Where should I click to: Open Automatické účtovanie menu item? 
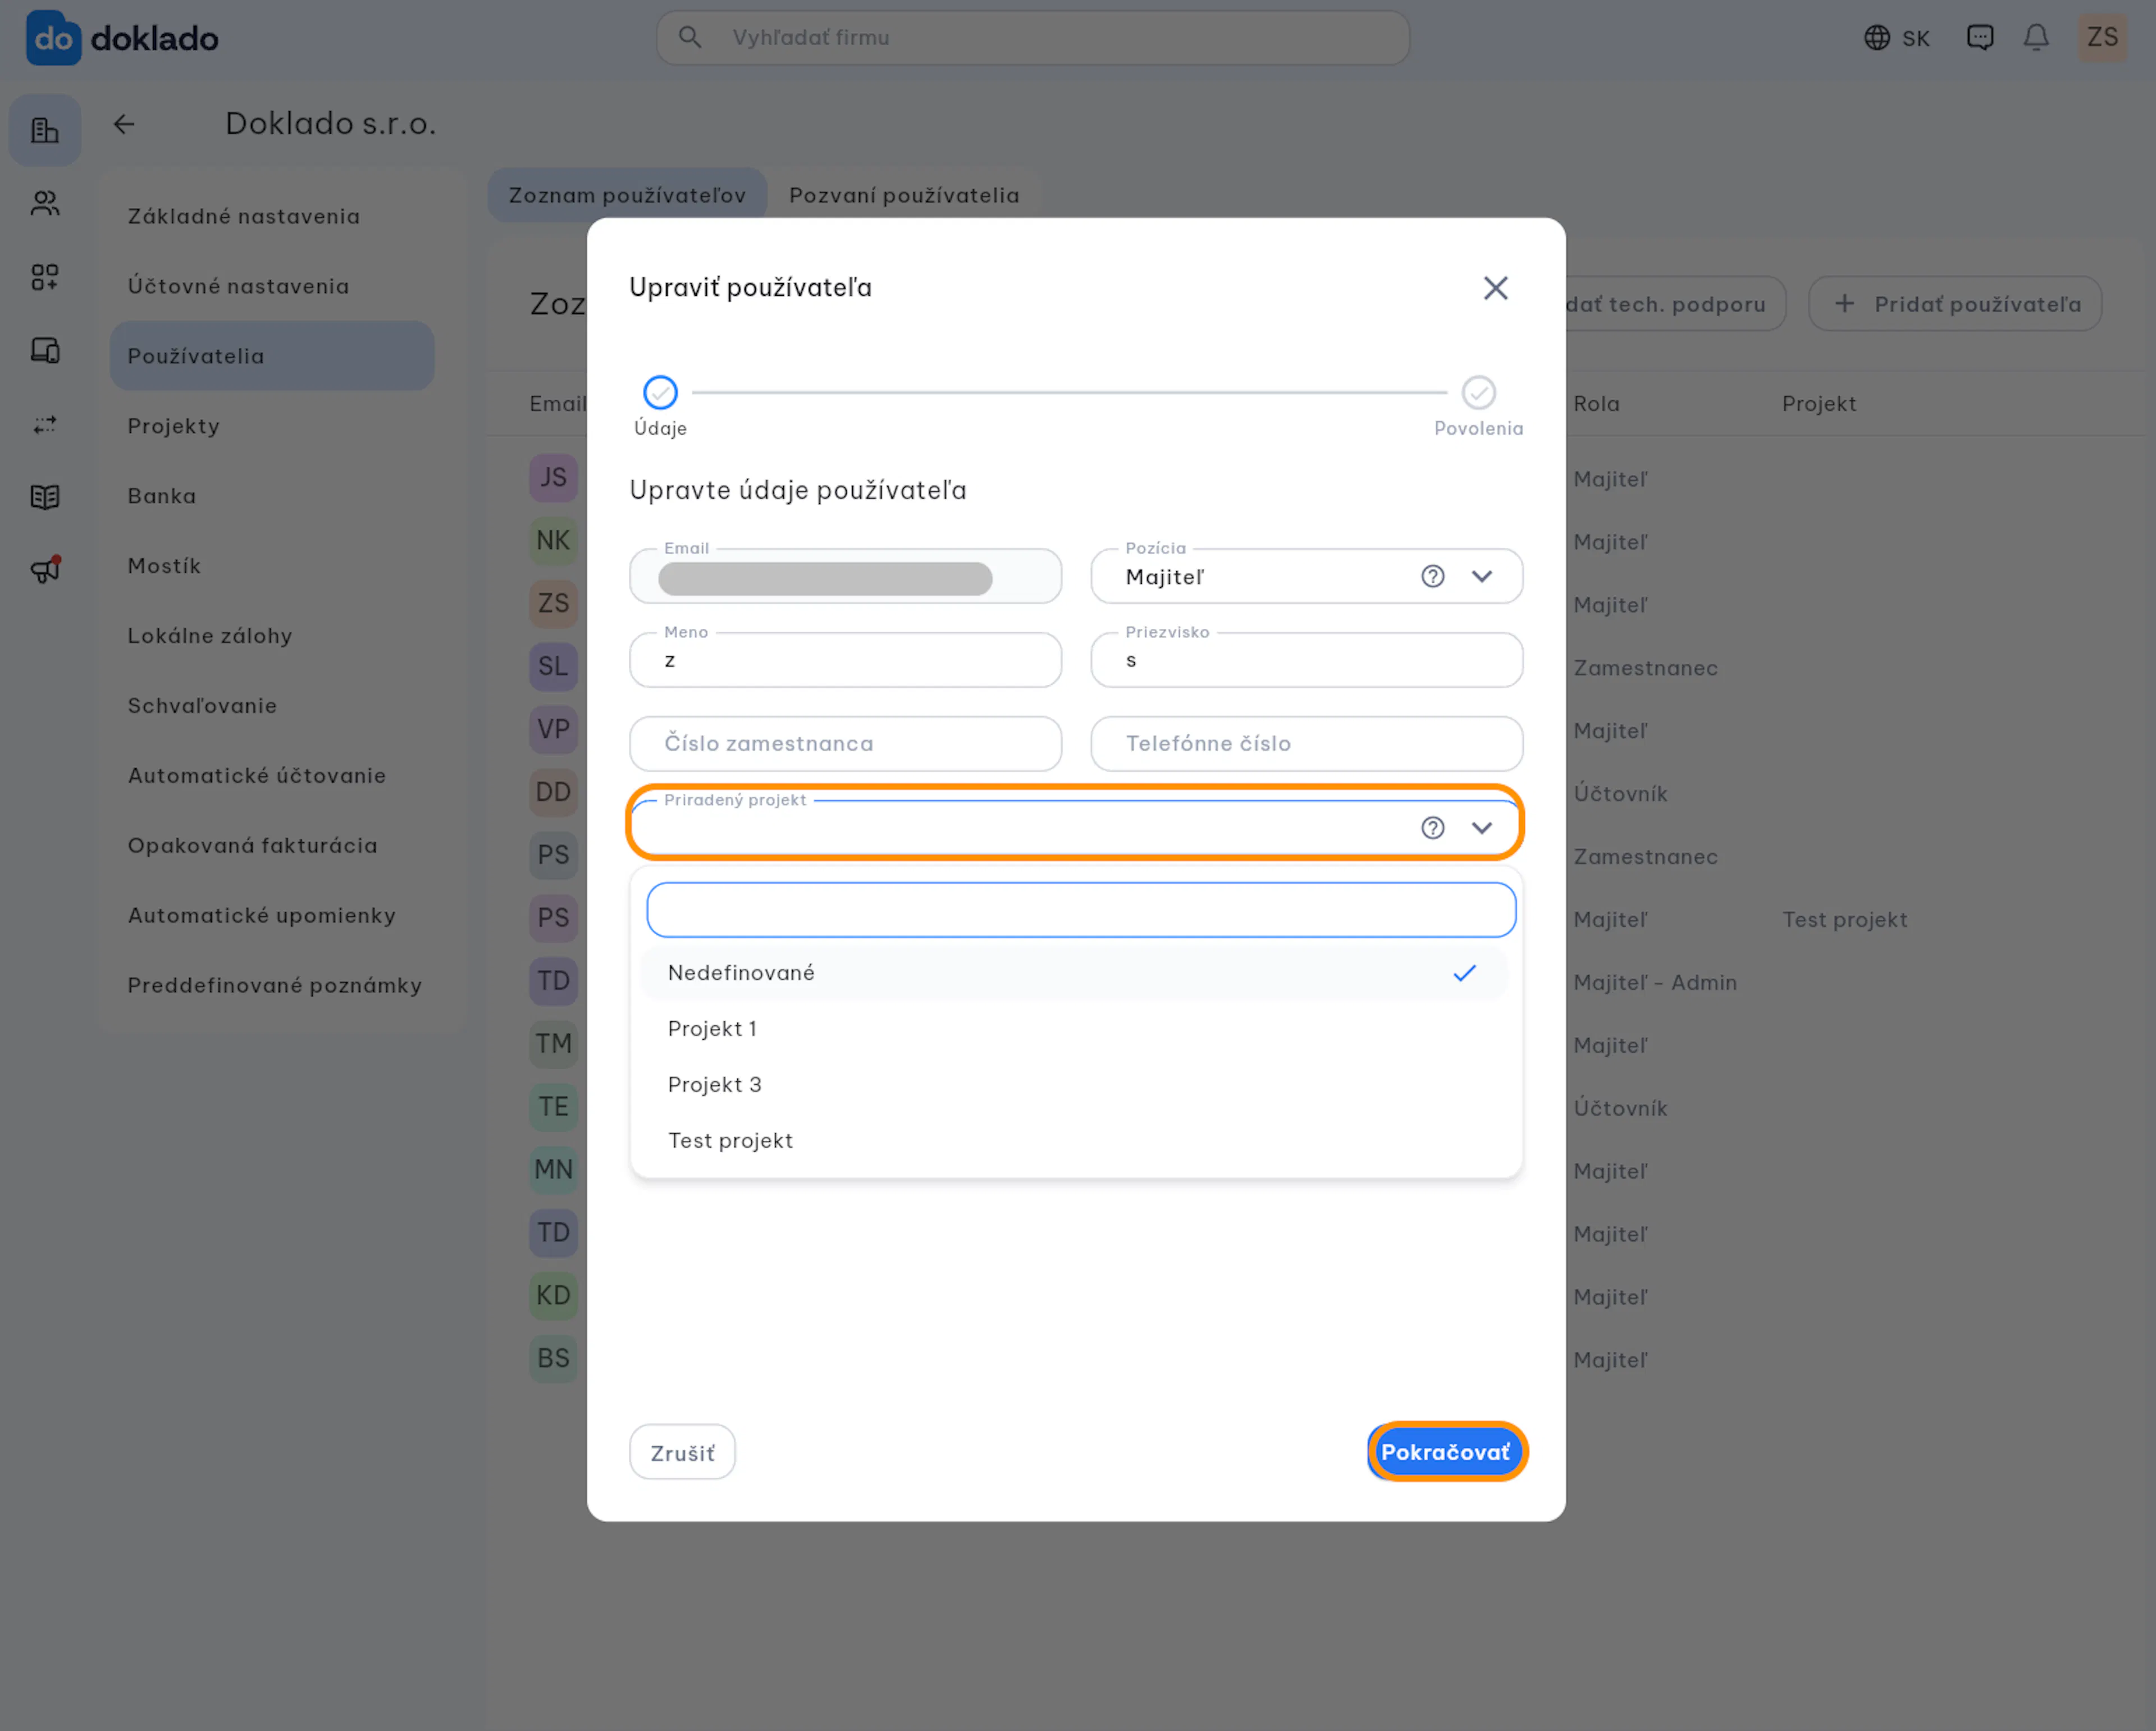(x=272, y=776)
